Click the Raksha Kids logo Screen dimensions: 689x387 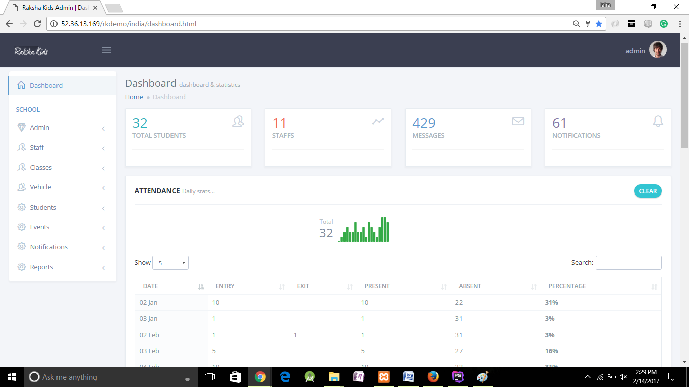point(31,51)
